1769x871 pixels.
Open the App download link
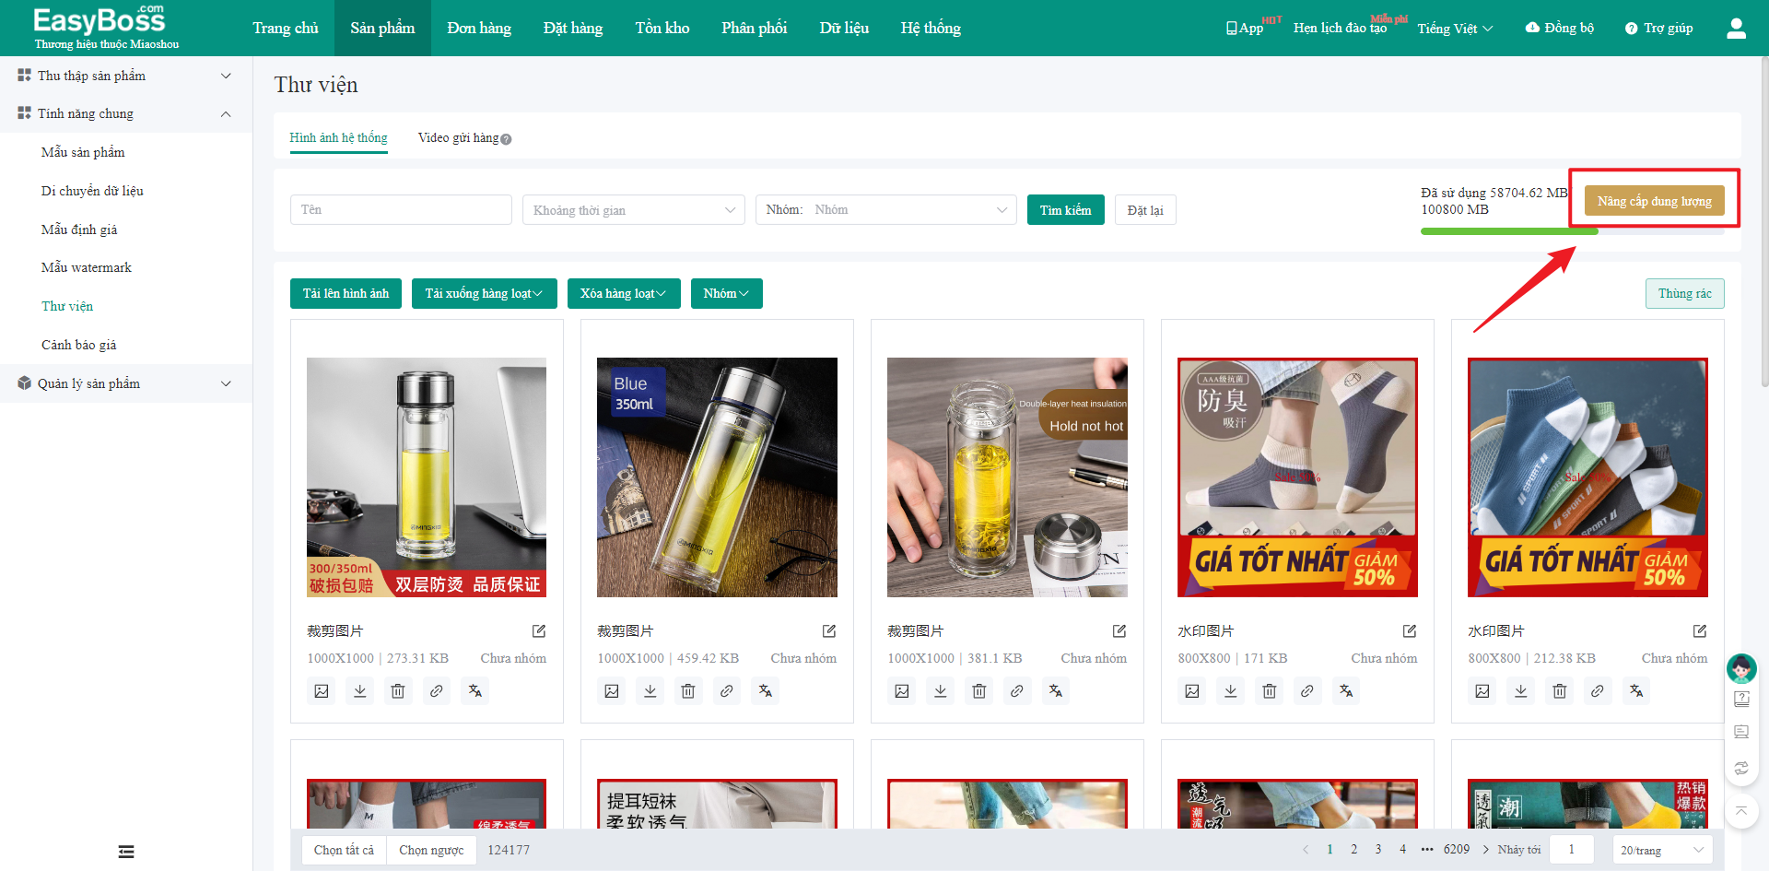click(1245, 29)
